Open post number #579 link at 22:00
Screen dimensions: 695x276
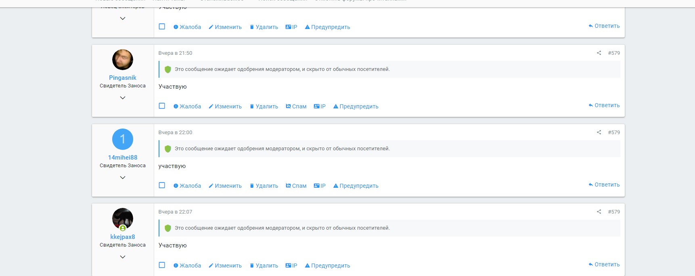(x=614, y=132)
